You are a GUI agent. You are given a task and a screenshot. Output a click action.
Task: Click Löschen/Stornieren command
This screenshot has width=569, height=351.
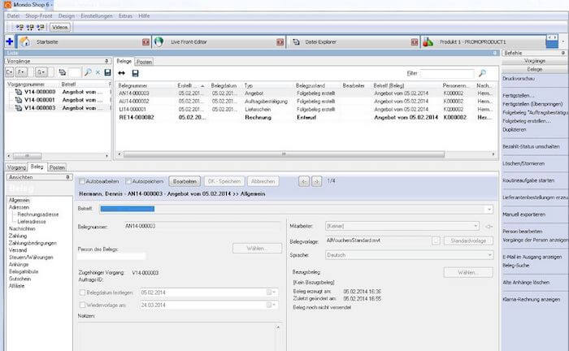click(523, 163)
